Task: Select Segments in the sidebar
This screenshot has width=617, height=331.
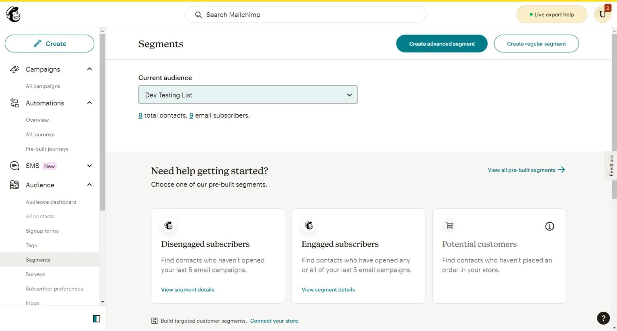Action: (x=38, y=260)
